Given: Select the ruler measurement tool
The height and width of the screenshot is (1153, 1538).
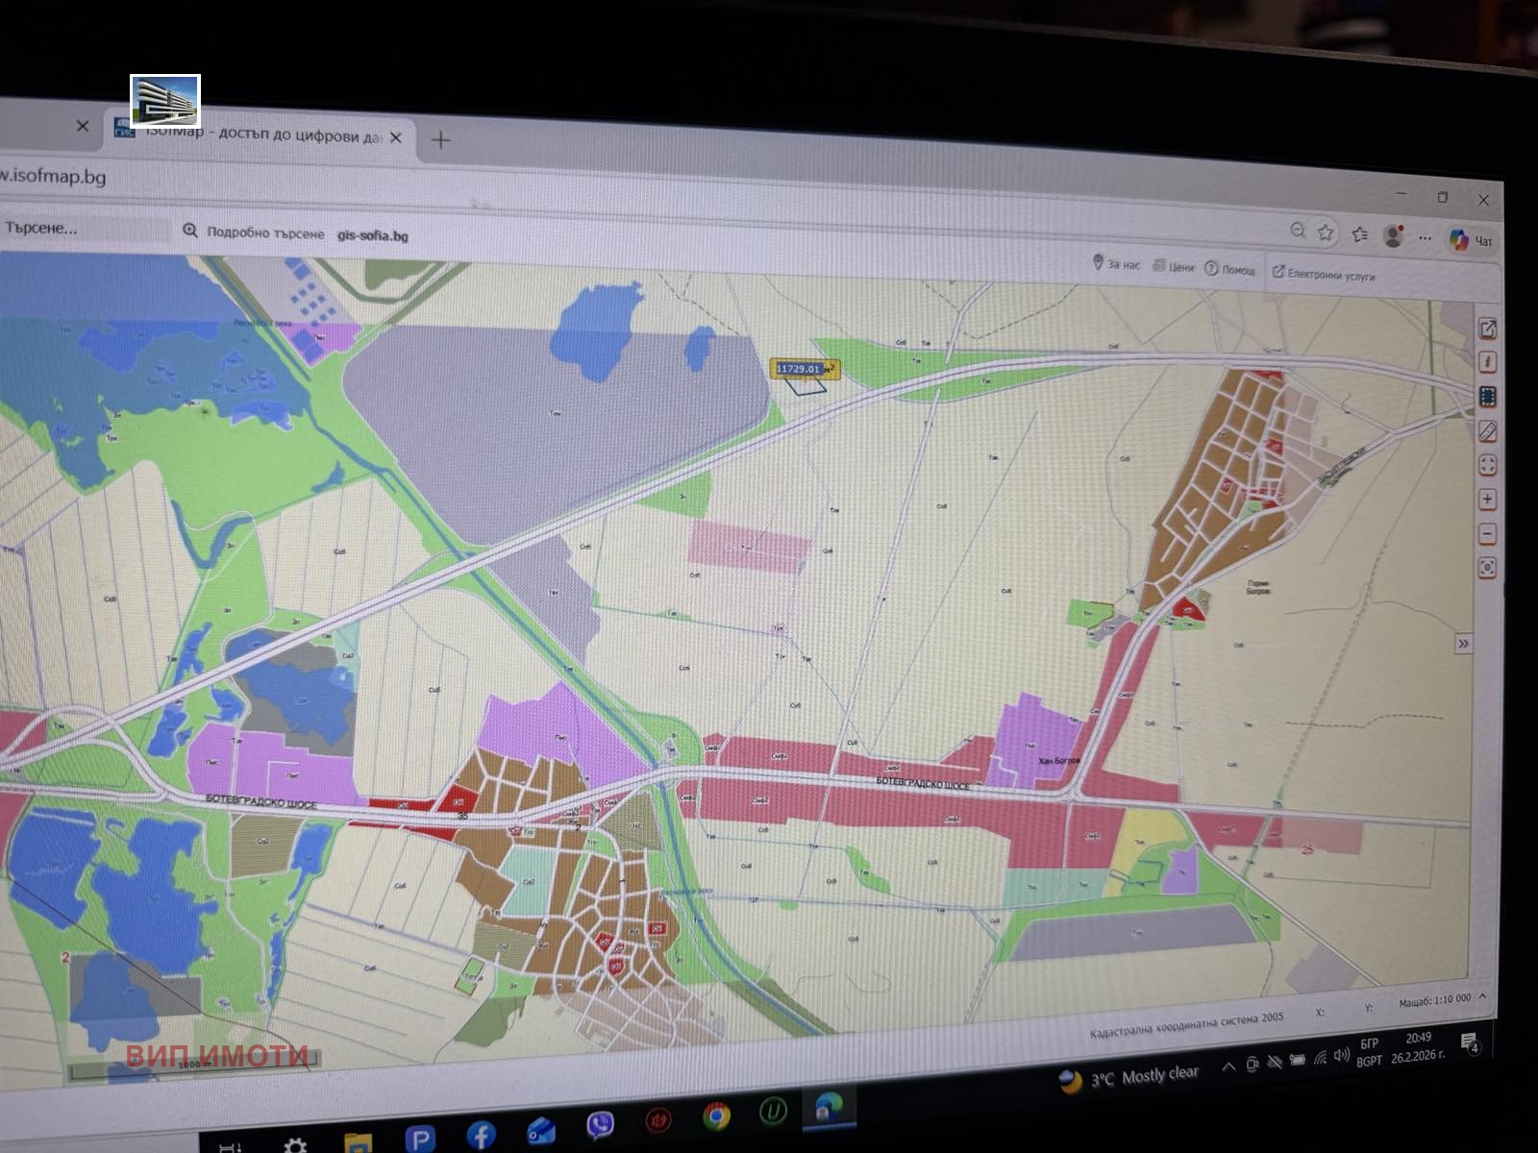Looking at the screenshot, I should click(x=1487, y=430).
